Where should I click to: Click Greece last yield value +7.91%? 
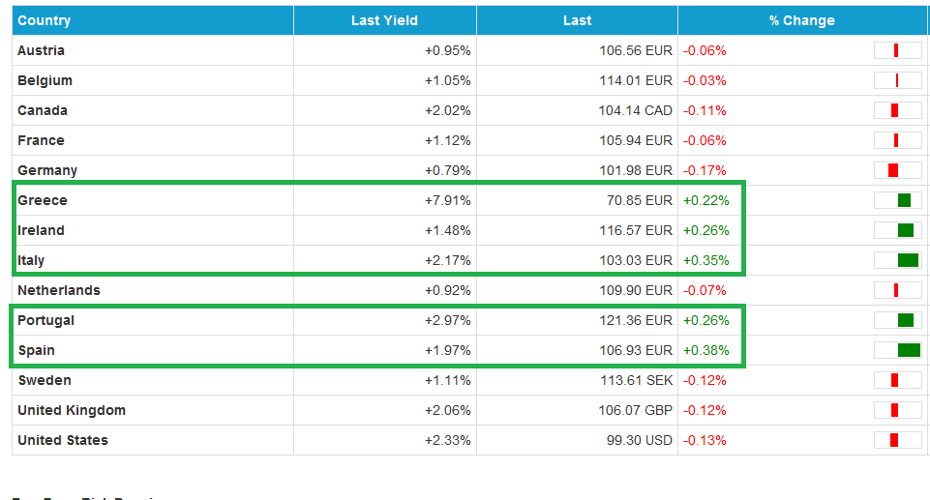[x=447, y=200]
